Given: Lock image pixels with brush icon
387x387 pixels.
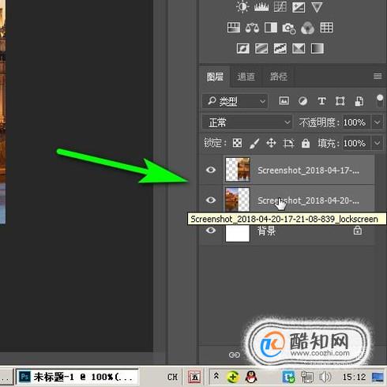Looking at the screenshot, I should point(254,144).
